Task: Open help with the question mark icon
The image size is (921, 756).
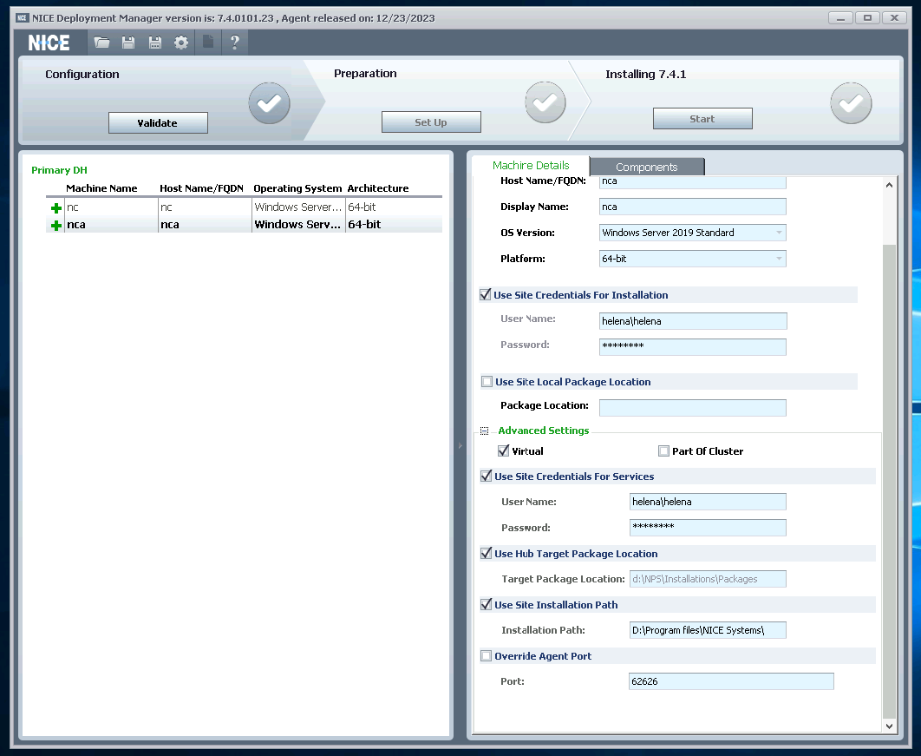Action: pyautogui.click(x=234, y=43)
